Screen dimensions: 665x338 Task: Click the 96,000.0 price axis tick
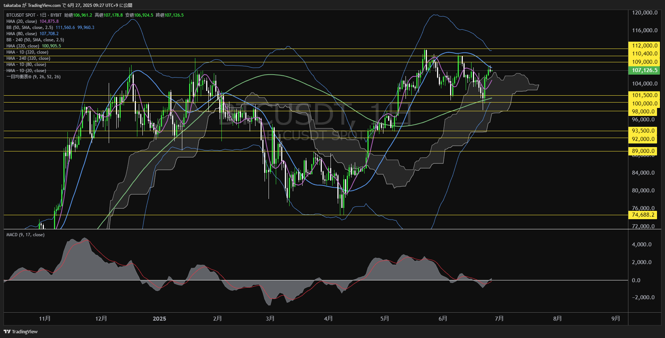point(643,120)
